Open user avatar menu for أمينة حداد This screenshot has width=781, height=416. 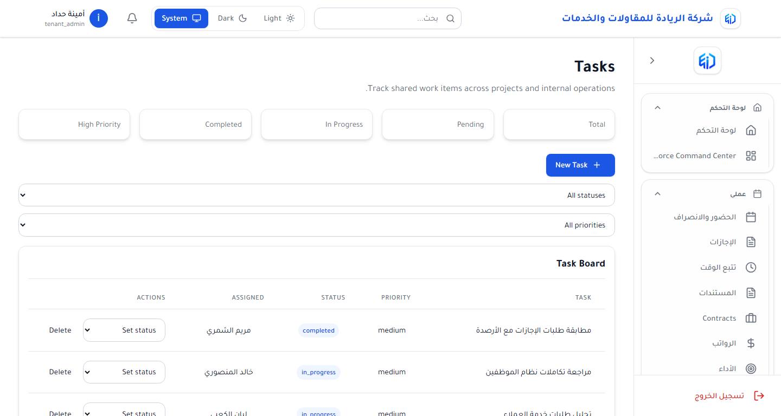pyautogui.click(x=99, y=18)
